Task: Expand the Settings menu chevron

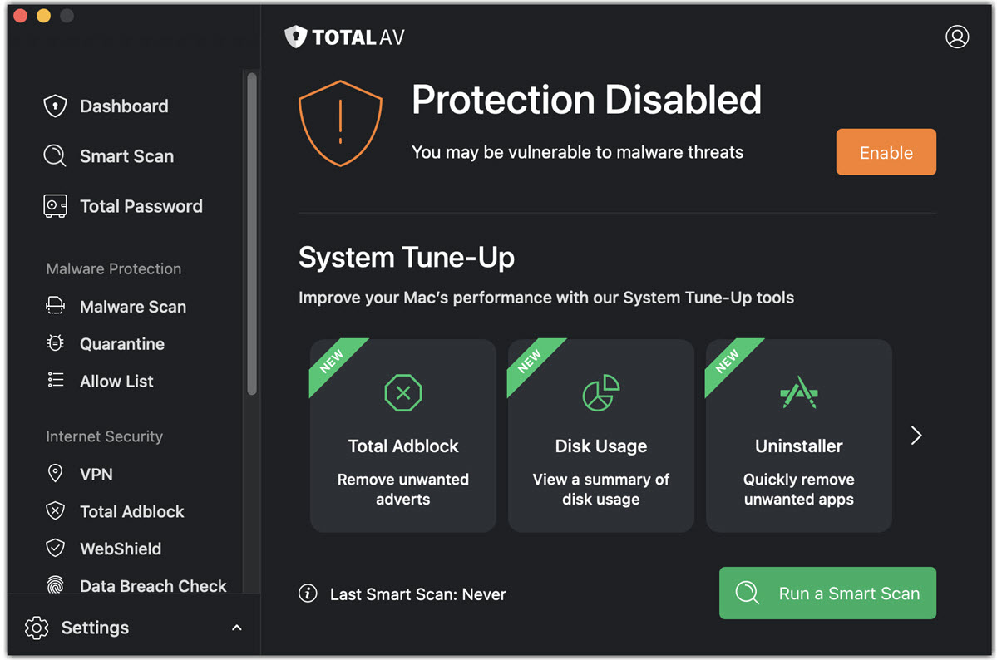Action: [x=237, y=628]
